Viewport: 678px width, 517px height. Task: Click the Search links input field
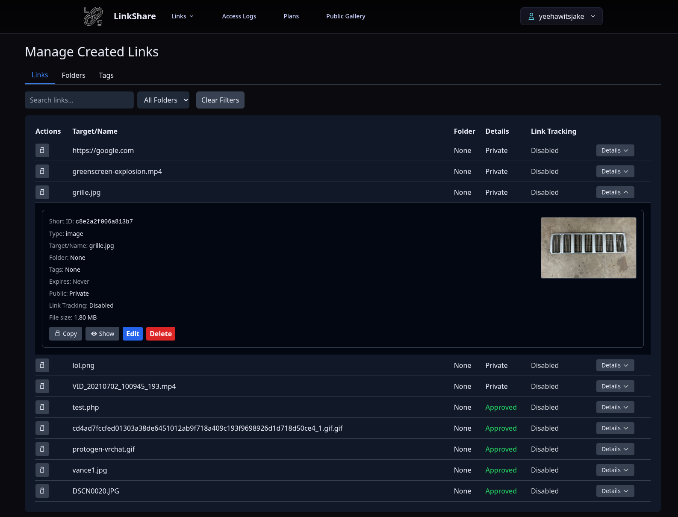click(x=79, y=100)
